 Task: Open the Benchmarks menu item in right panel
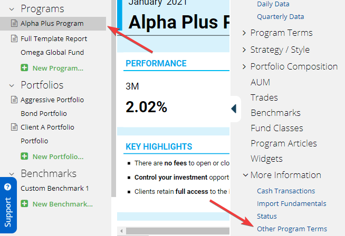(x=275, y=113)
